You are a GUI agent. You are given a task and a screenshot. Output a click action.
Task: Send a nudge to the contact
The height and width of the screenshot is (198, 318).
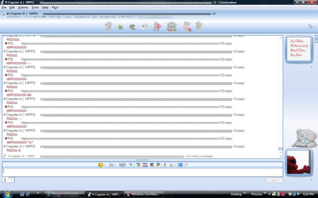click(x=122, y=165)
